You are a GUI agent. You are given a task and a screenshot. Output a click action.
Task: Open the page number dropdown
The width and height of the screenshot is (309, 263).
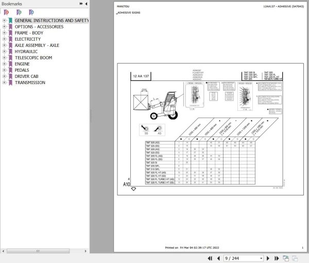[261, 258]
